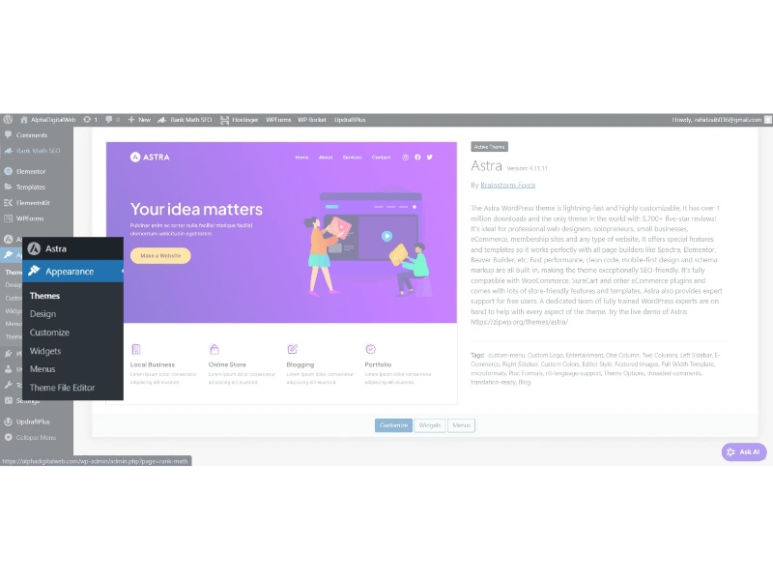Select Themes in the Appearance submenu
The width and height of the screenshot is (773, 580).
pos(45,296)
